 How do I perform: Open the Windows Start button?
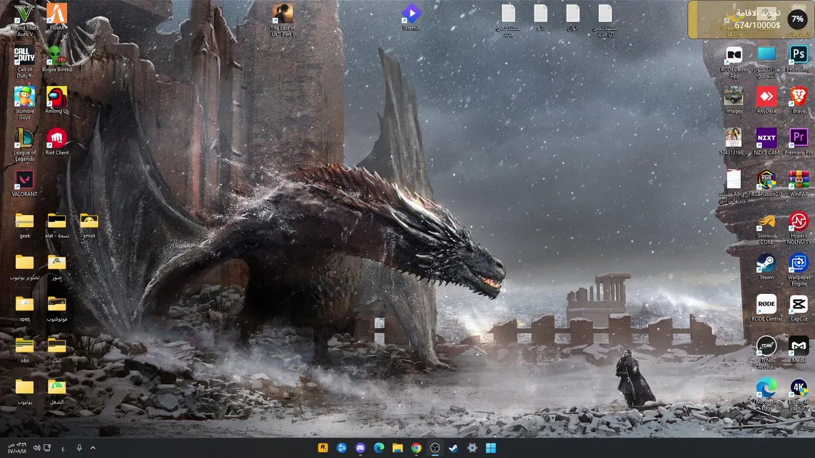(x=491, y=448)
